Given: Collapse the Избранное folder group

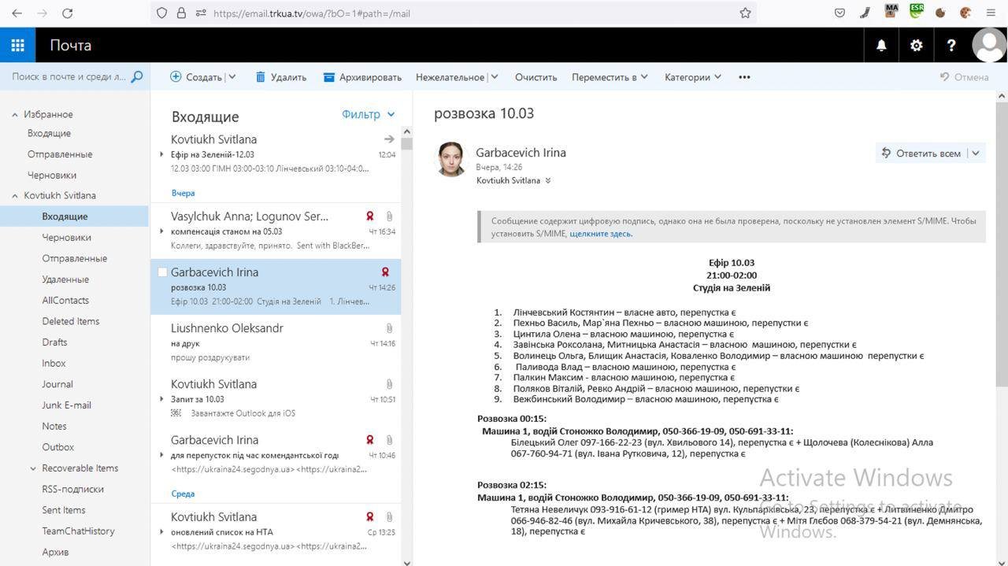Looking at the screenshot, I should (x=14, y=115).
